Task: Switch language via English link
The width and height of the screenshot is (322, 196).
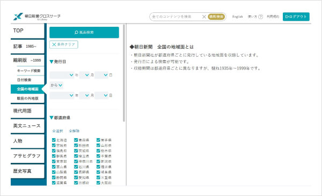Action: coord(237,17)
